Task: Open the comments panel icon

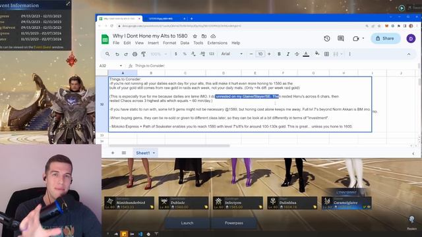Action: [x=341, y=38]
